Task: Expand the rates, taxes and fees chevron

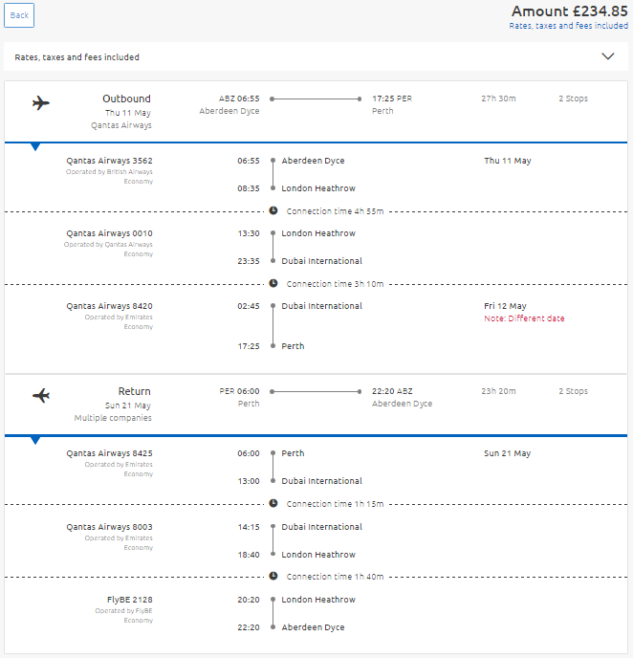Action: [608, 56]
